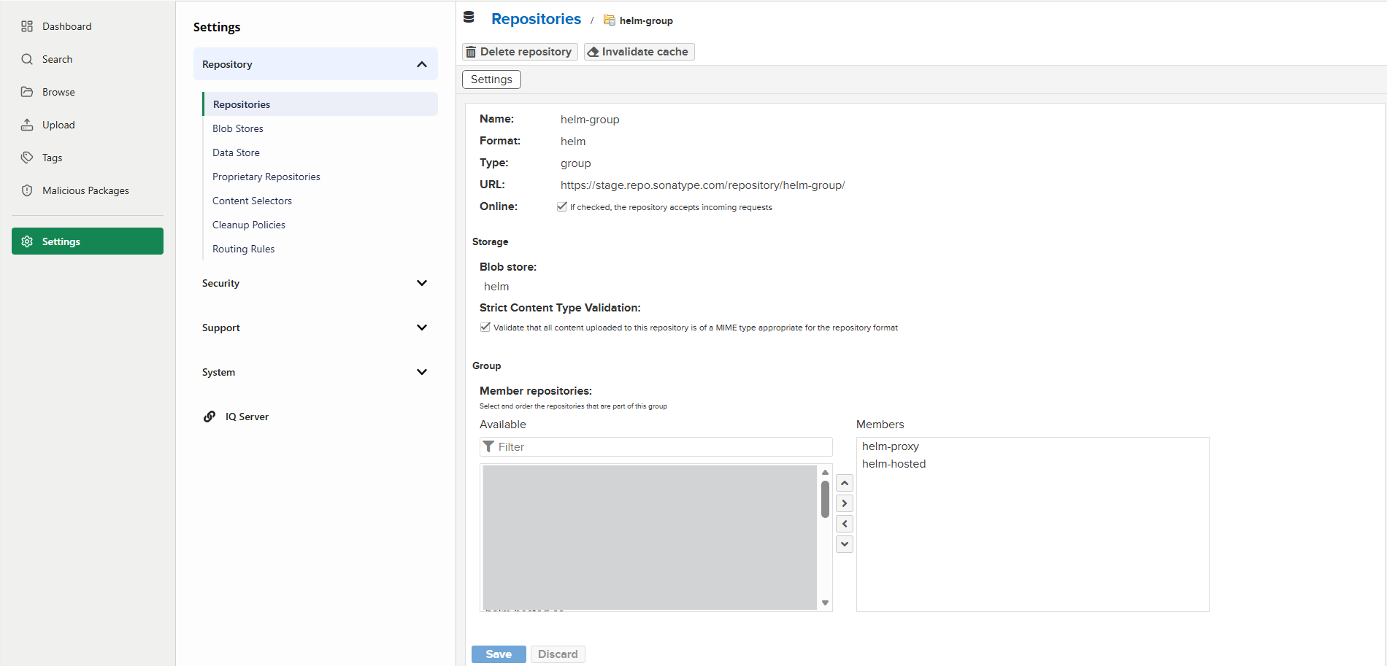This screenshot has width=1387, height=666.
Task: Discard the repository changes
Action: click(x=558, y=654)
